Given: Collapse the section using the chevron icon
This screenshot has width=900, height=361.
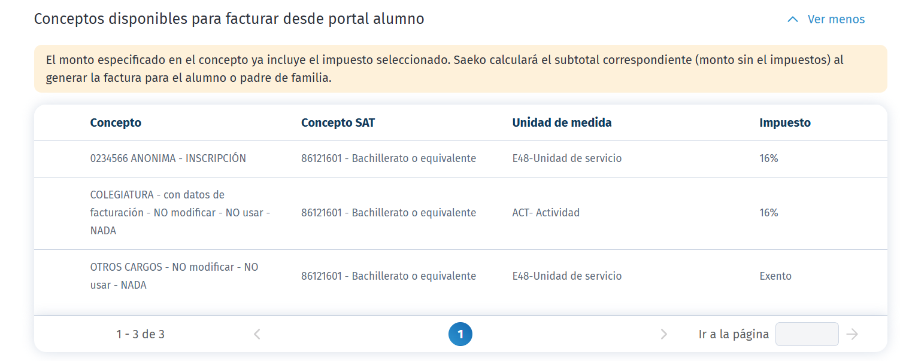Looking at the screenshot, I should [x=792, y=19].
